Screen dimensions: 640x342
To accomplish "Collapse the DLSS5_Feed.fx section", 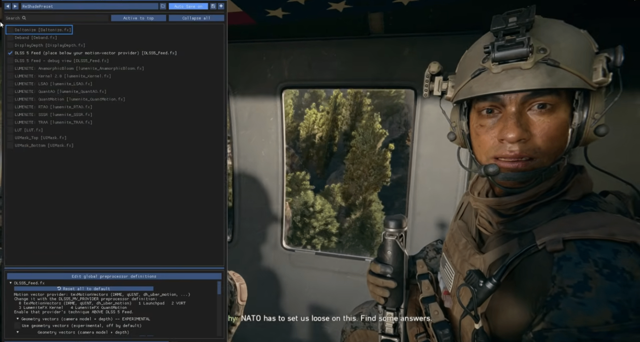I will pos(11,283).
